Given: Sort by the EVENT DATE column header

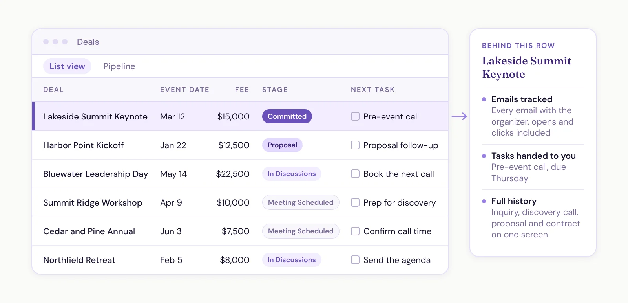Looking at the screenshot, I should [184, 90].
